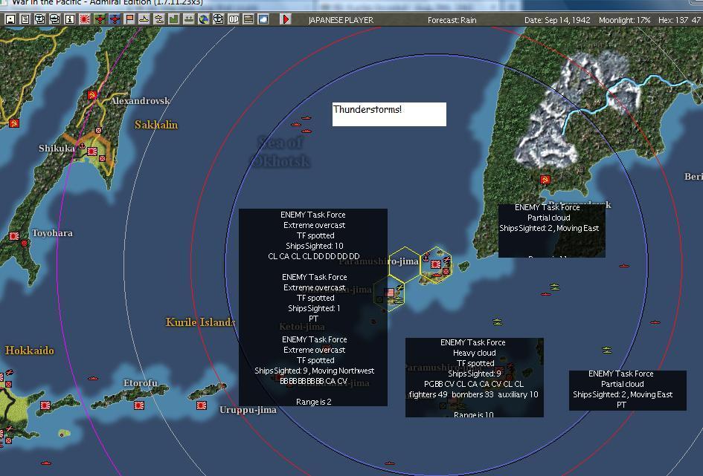Click the red end turn arrow

[285, 19]
